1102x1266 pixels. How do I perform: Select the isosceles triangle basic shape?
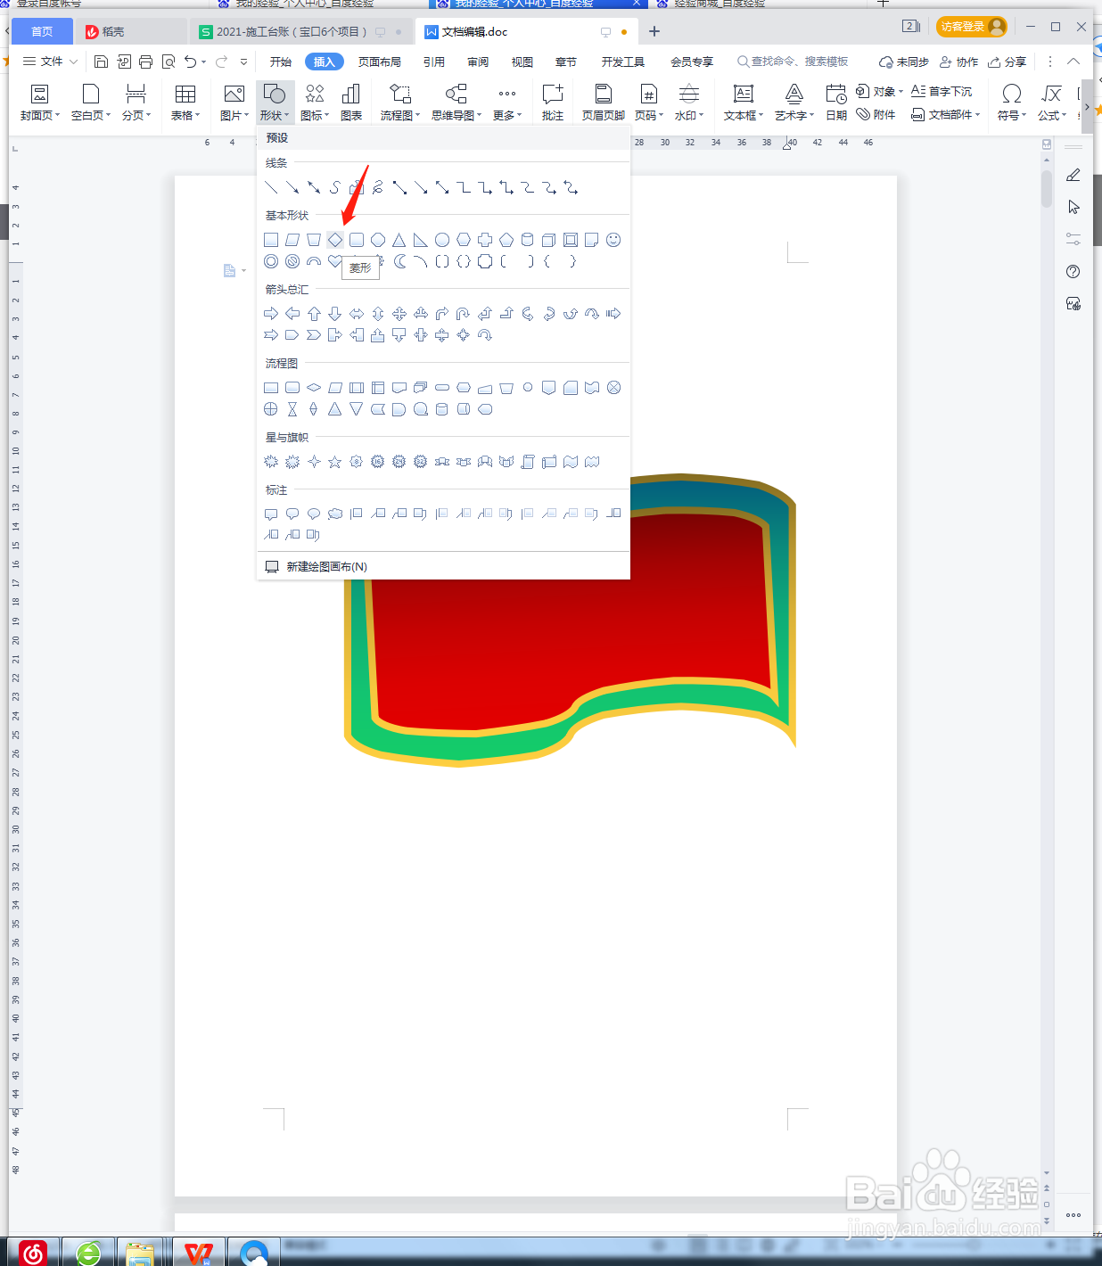coord(399,240)
